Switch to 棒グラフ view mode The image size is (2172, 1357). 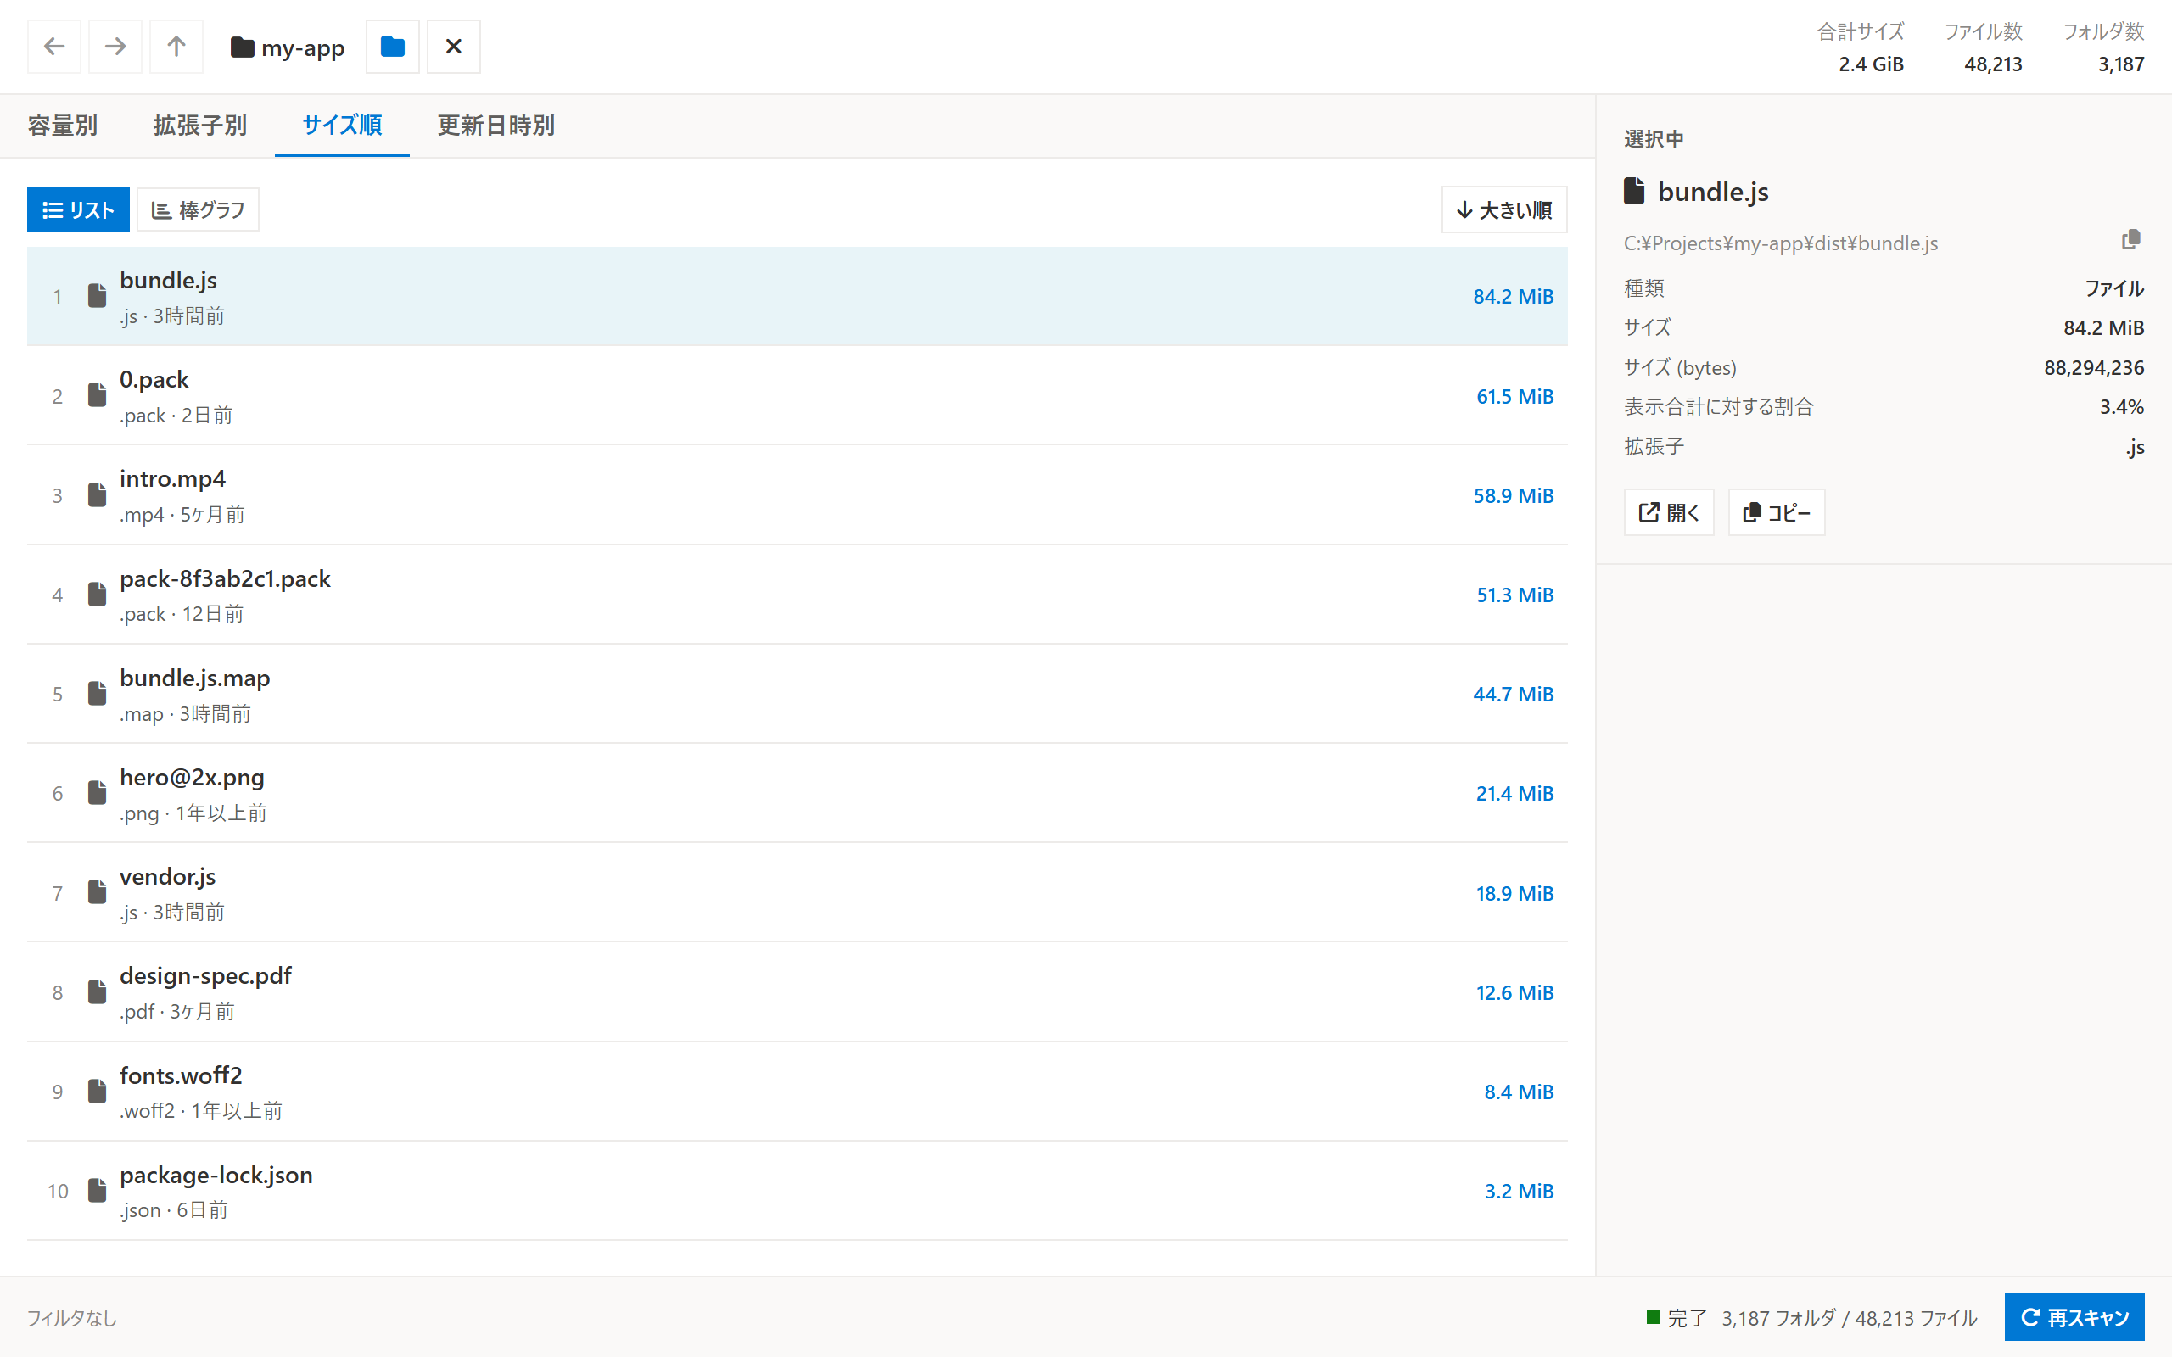point(198,210)
